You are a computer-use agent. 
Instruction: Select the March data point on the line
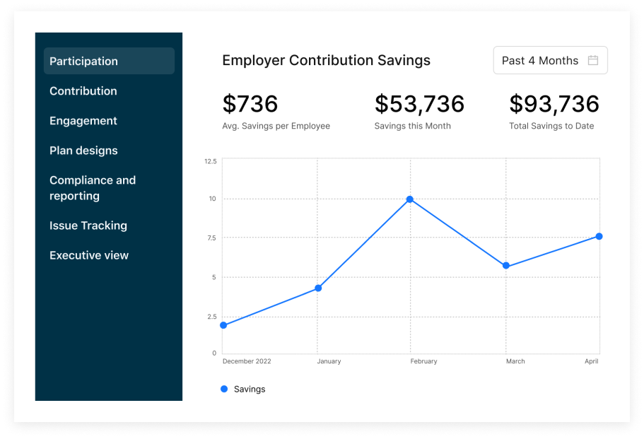(505, 266)
